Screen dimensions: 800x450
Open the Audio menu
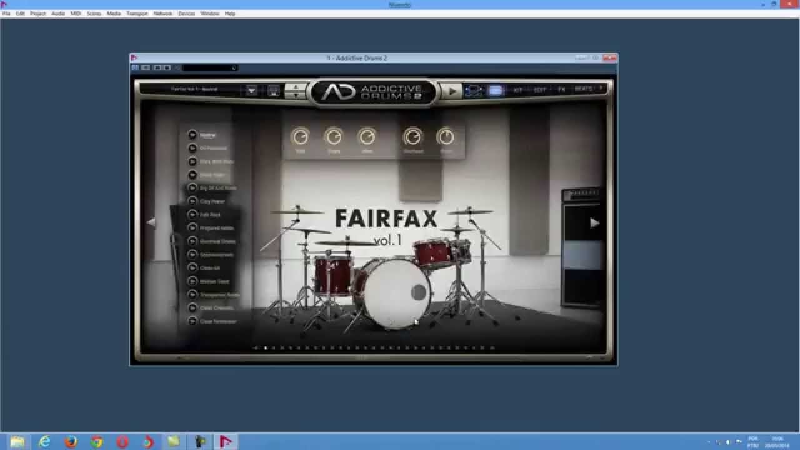tap(58, 13)
